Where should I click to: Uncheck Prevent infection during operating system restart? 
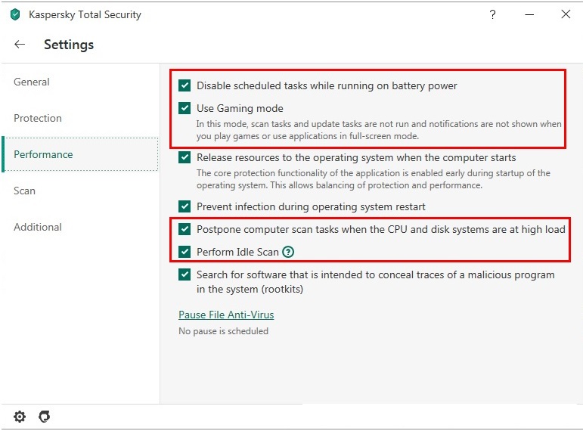(x=185, y=206)
